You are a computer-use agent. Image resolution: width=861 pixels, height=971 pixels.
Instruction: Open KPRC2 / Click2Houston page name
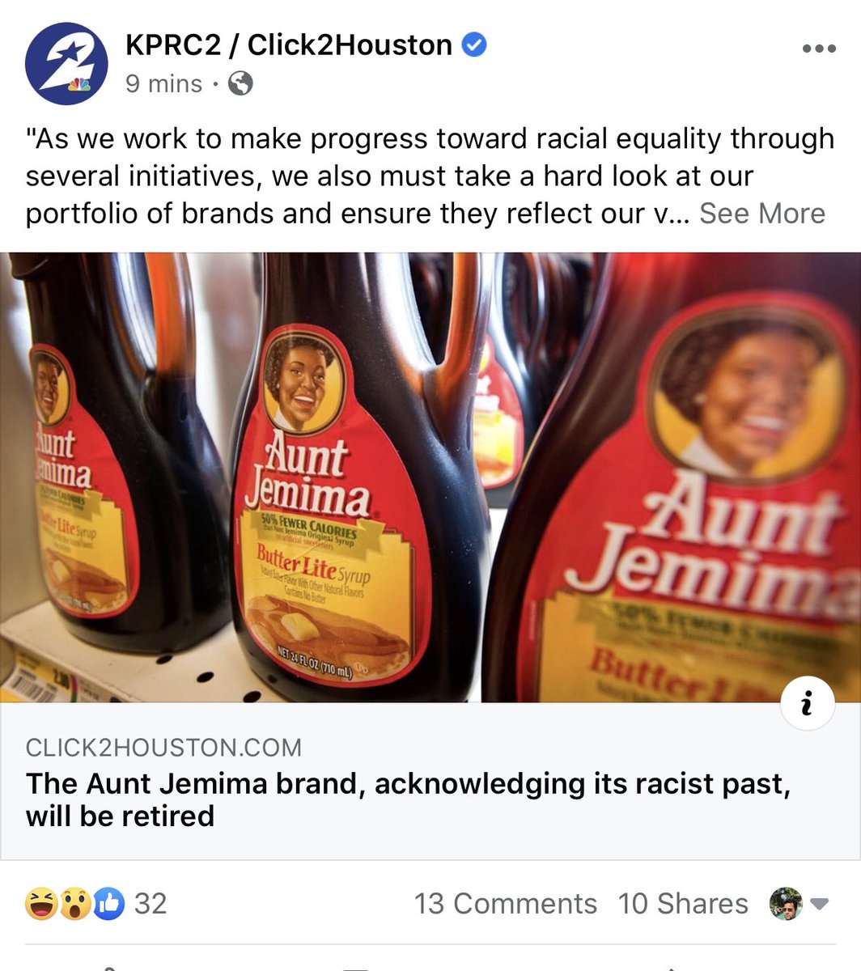click(290, 45)
